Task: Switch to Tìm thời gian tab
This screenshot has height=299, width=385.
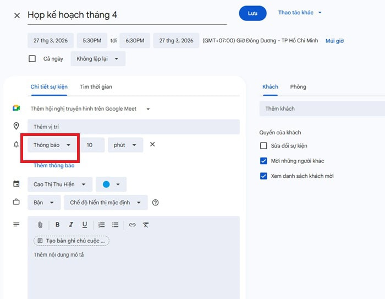Action: point(96,86)
